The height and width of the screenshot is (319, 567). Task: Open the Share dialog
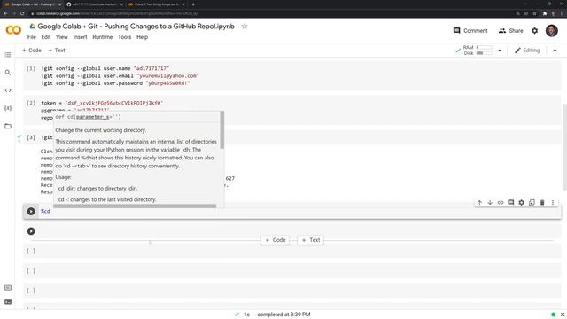510,31
